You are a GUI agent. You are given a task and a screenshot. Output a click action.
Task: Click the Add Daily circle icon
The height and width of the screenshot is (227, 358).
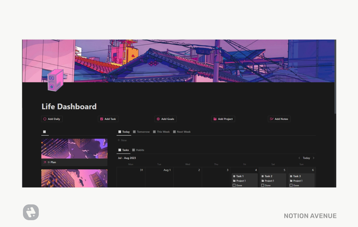(45, 119)
